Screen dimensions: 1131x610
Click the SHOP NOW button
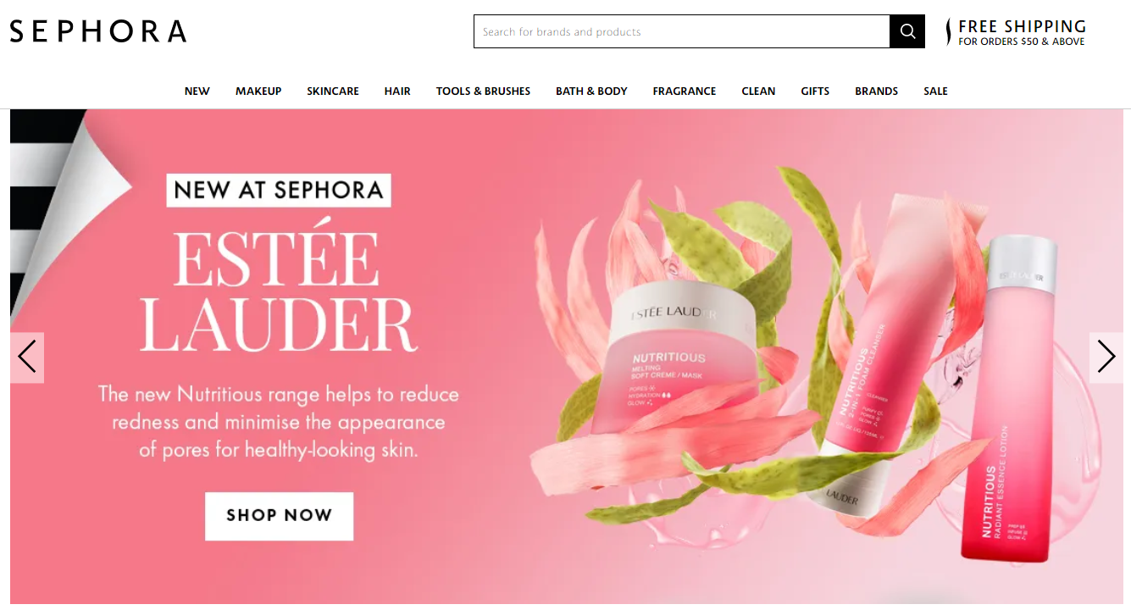click(279, 515)
